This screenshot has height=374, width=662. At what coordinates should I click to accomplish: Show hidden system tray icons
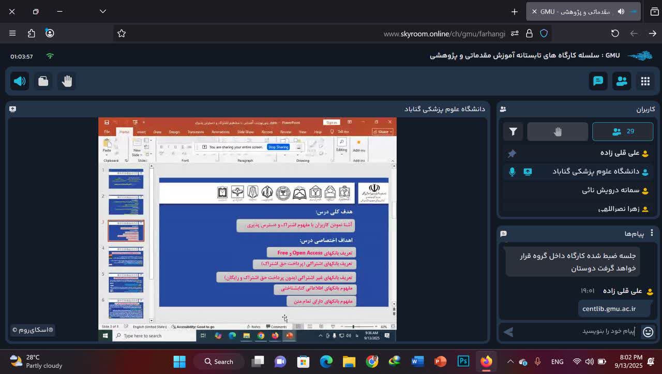pos(510,362)
